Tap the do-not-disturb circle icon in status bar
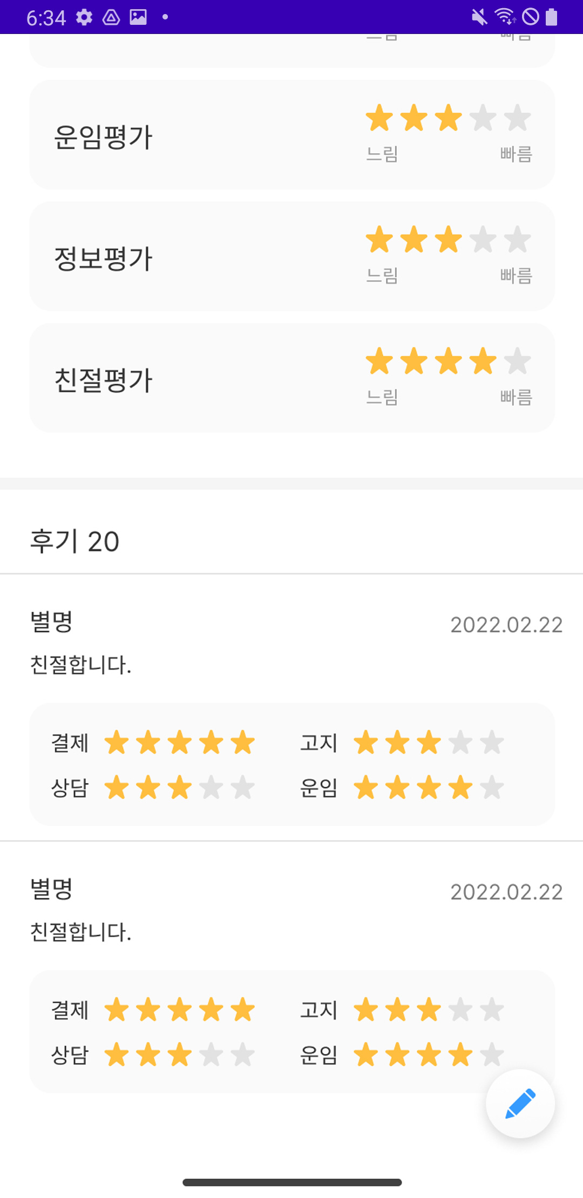 point(531,17)
